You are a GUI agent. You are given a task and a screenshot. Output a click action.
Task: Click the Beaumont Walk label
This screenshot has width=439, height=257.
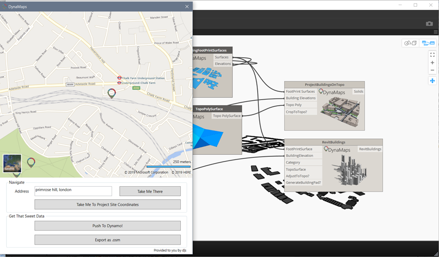point(85,77)
